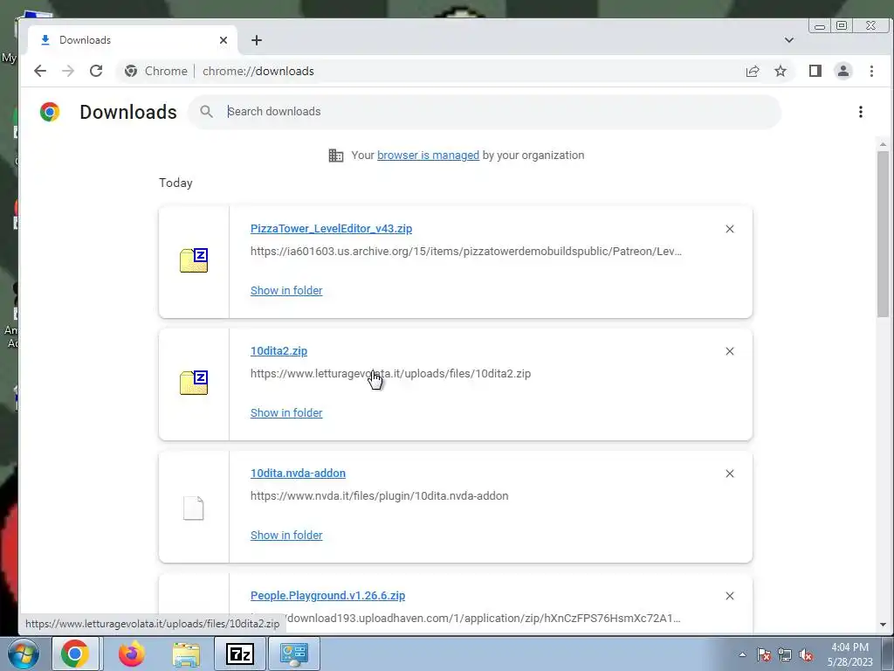Open Chrome's three-dot main menu

871,71
